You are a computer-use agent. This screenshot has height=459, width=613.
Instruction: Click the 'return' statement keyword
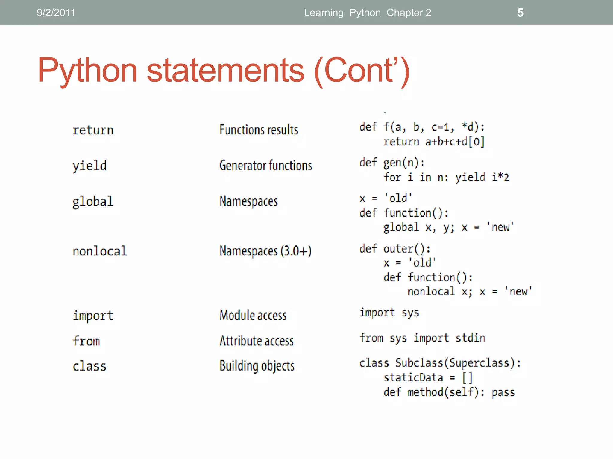(x=93, y=130)
